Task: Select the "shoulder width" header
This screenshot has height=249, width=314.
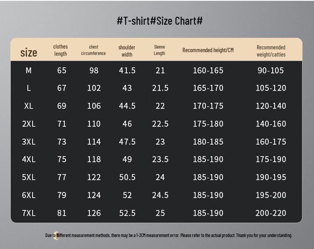Action: point(127,51)
